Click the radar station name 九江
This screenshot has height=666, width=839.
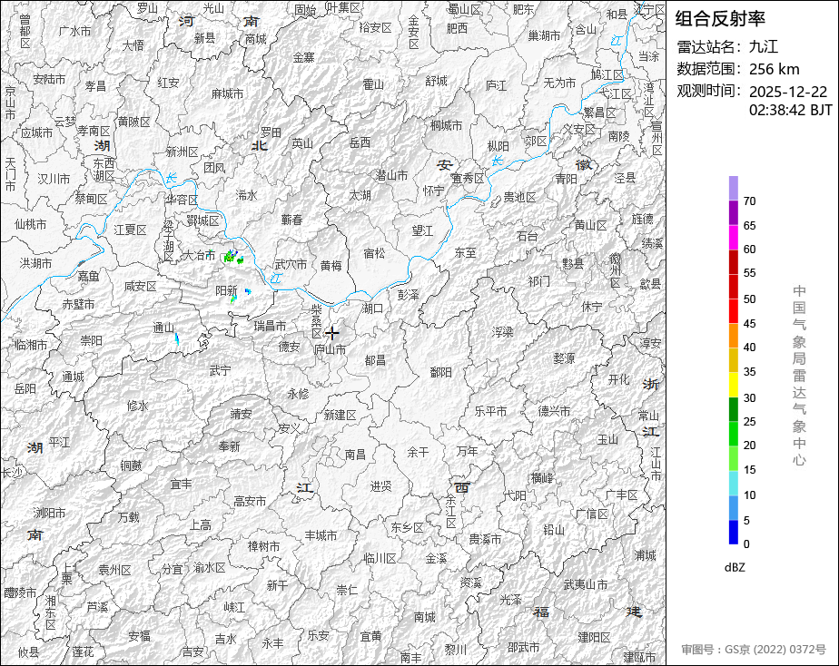point(764,46)
